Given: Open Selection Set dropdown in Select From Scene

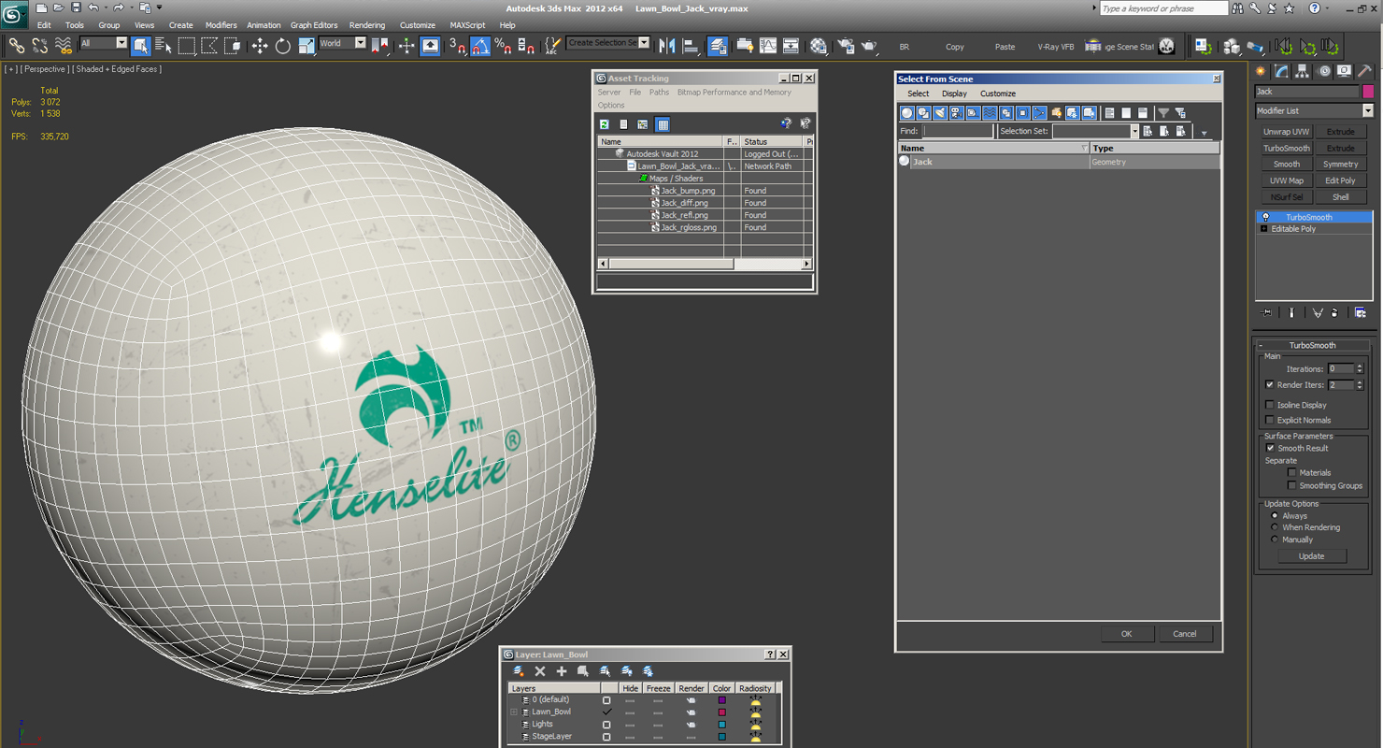Looking at the screenshot, I should 1134,131.
